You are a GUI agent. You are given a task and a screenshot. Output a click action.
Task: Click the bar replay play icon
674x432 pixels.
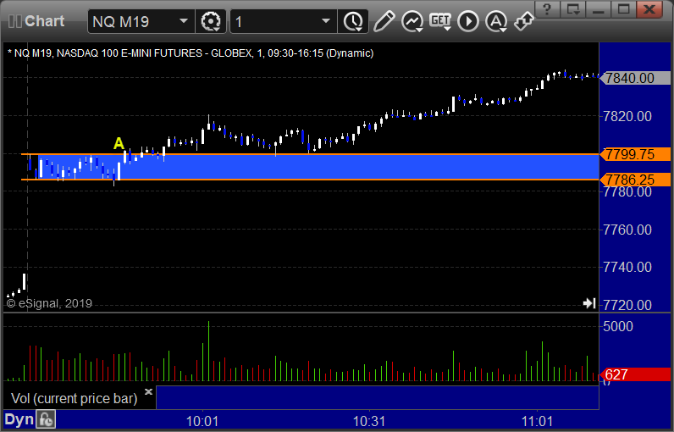click(x=468, y=21)
